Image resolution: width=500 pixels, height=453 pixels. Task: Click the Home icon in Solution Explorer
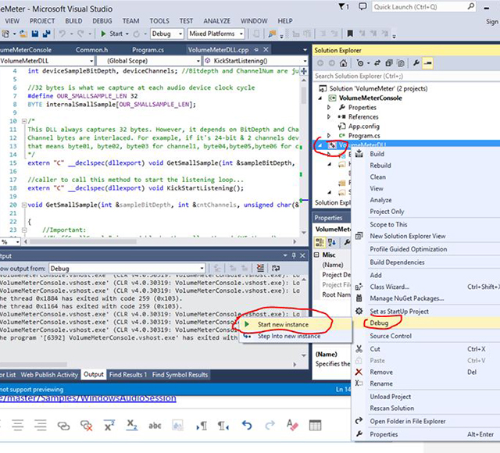click(x=343, y=63)
